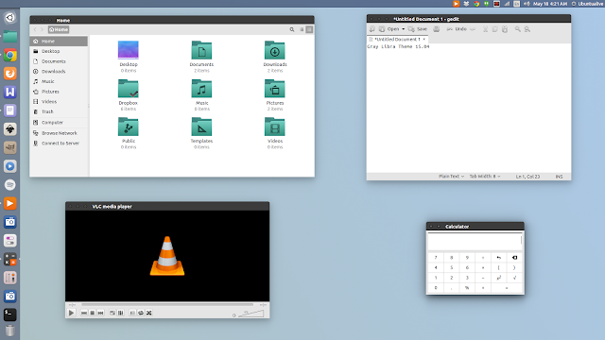Click Play in VLC media player
This screenshot has width=605, height=340.
coord(72,313)
